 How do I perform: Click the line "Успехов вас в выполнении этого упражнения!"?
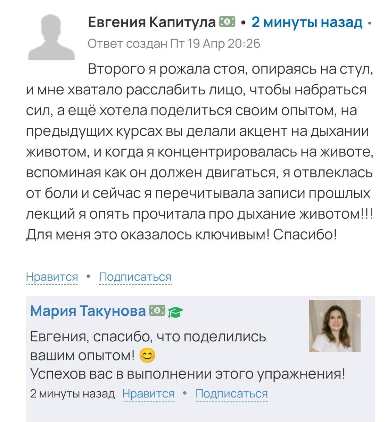(x=187, y=374)
